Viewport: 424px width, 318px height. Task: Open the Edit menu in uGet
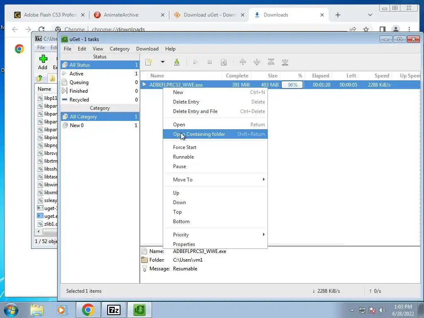point(82,49)
